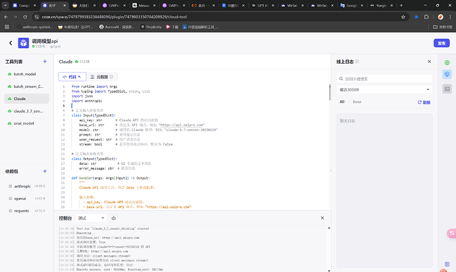Open the 最近30分钟 time range dropdown

click(385, 90)
